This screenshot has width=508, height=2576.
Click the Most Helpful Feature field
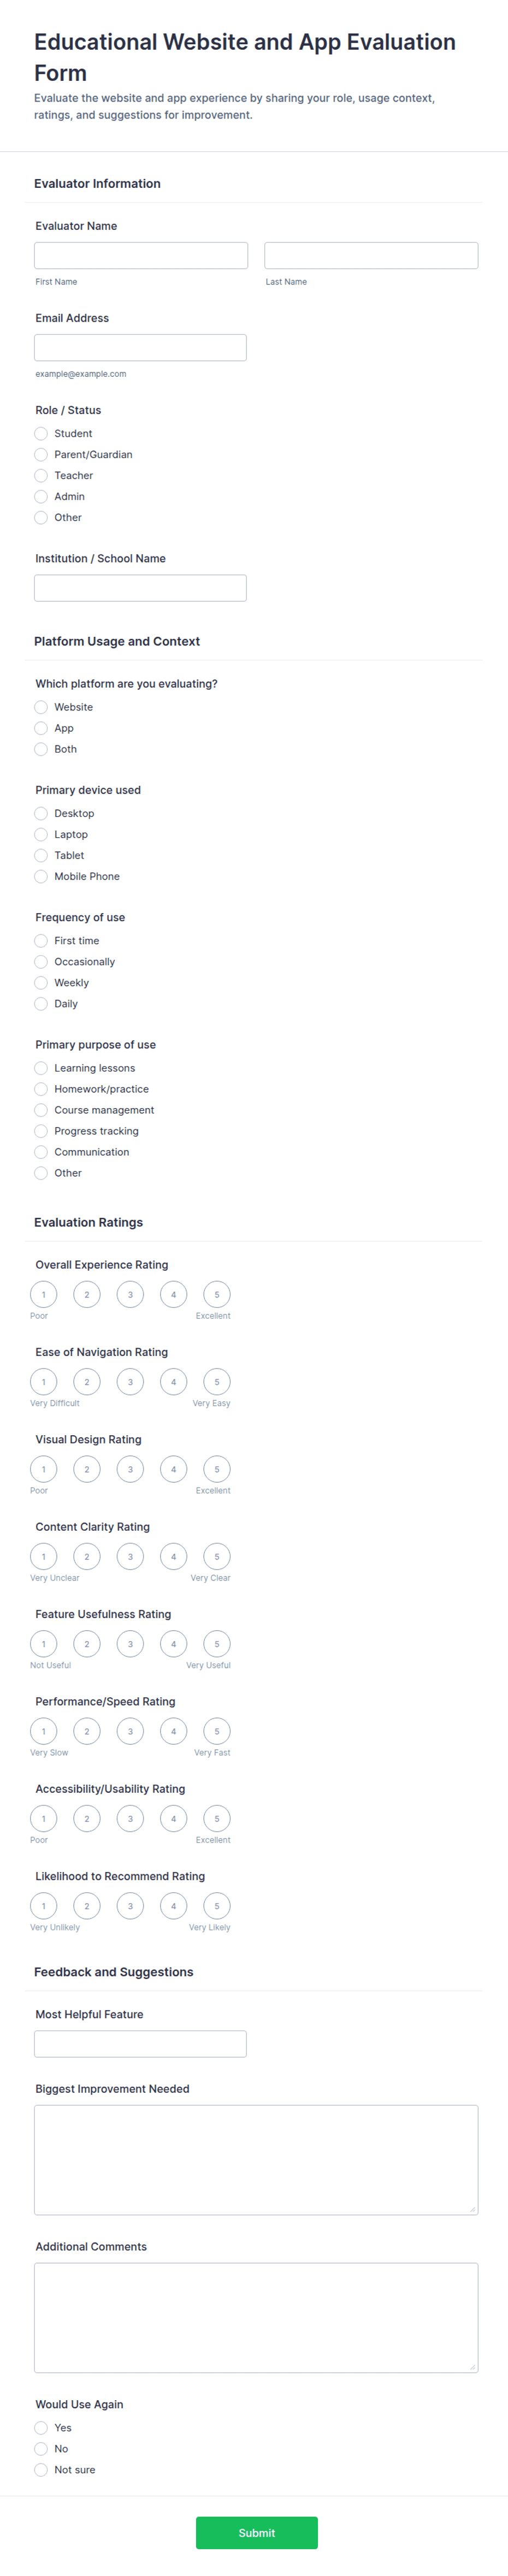point(140,2044)
